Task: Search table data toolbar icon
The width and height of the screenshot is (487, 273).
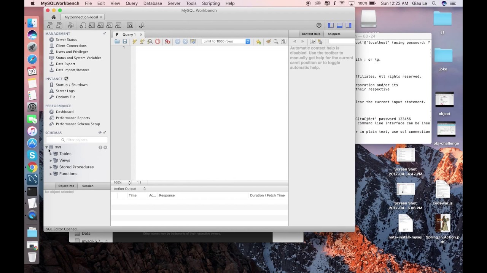Action: (x=130, y=25)
